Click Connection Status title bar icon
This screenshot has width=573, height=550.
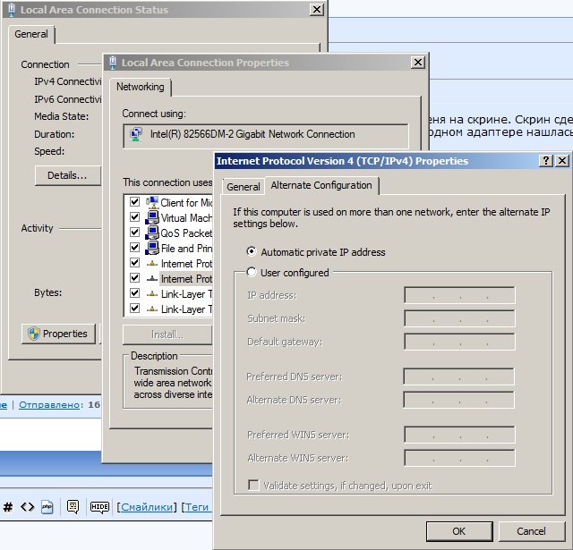[12, 10]
